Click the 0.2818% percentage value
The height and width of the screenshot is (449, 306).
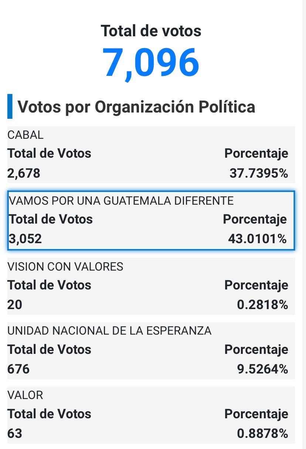(x=262, y=305)
